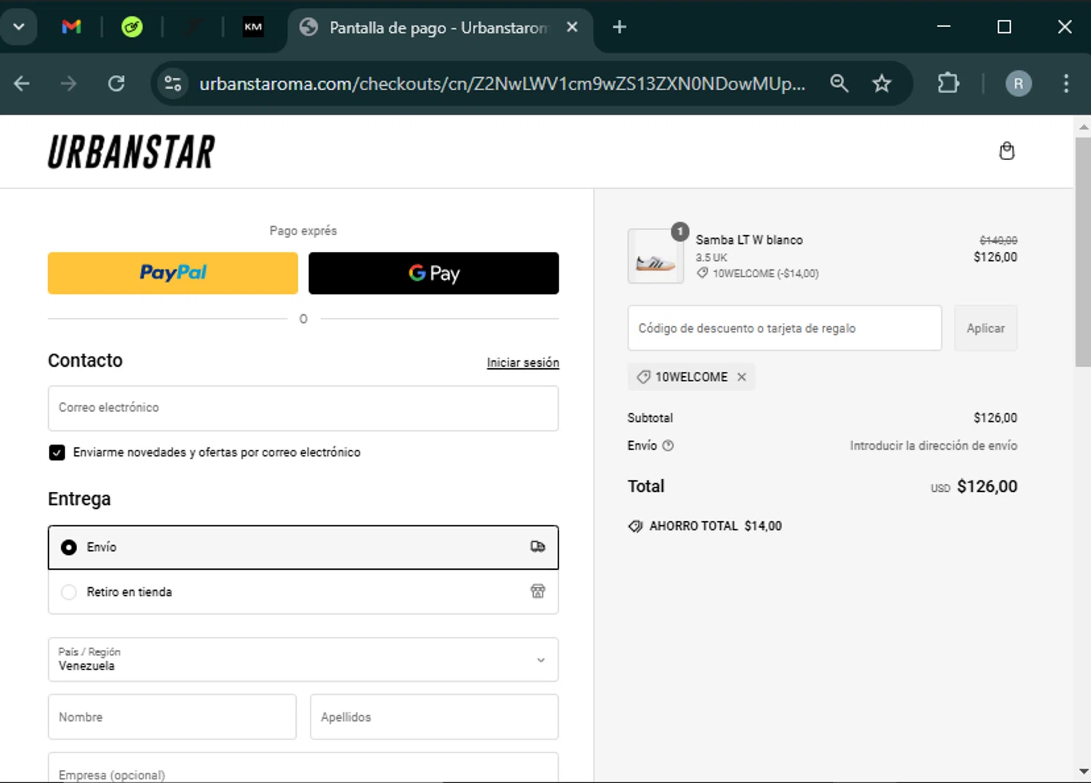1091x783 pixels.
Task: Go forward in browser history
Action: [x=68, y=84]
